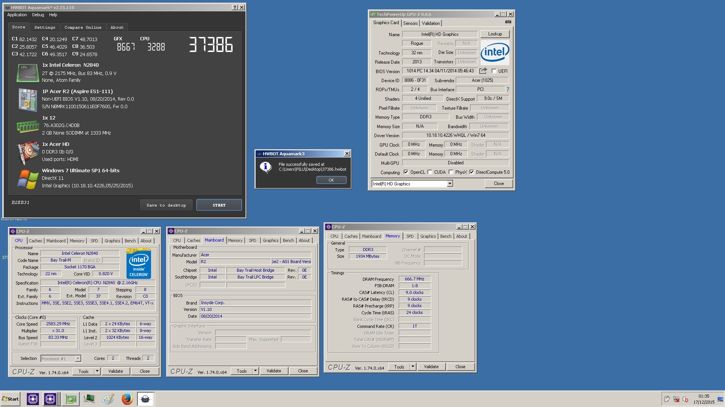This screenshot has height=407, width=725.
Task: Click the muted volume tray icon
Action: 685,399
